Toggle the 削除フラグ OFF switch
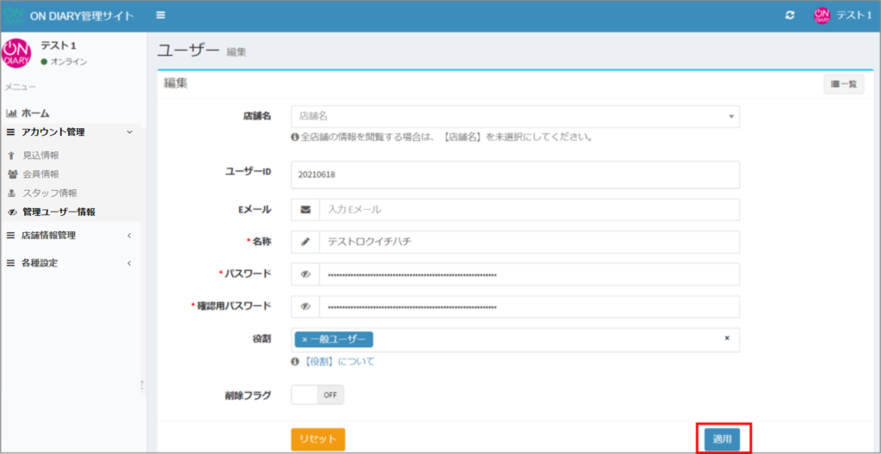Image resolution: width=881 pixels, height=454 pixels. (x=317, y=395)
